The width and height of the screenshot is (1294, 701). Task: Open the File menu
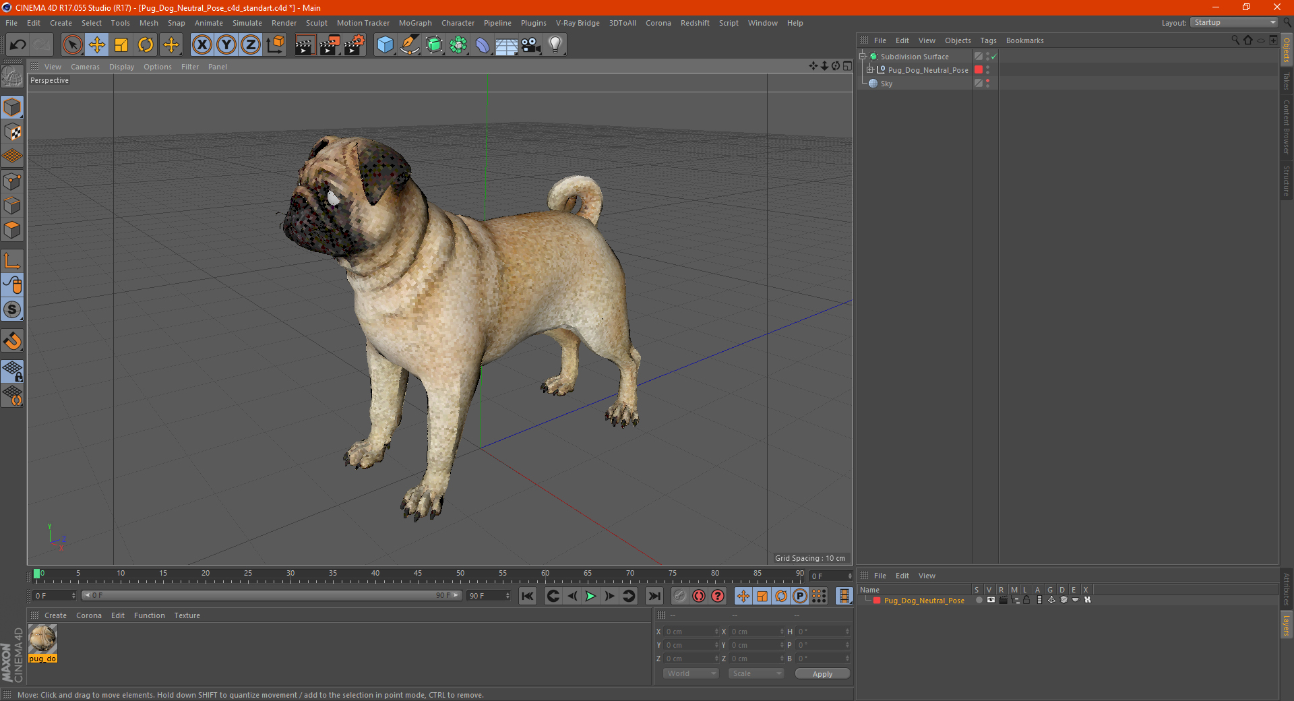pyautogui.click(x=11, y=23)
